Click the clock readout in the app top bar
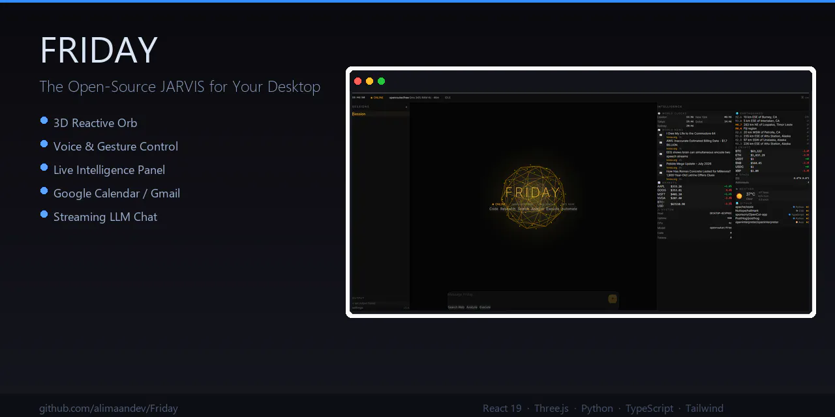 pos(358,97)
